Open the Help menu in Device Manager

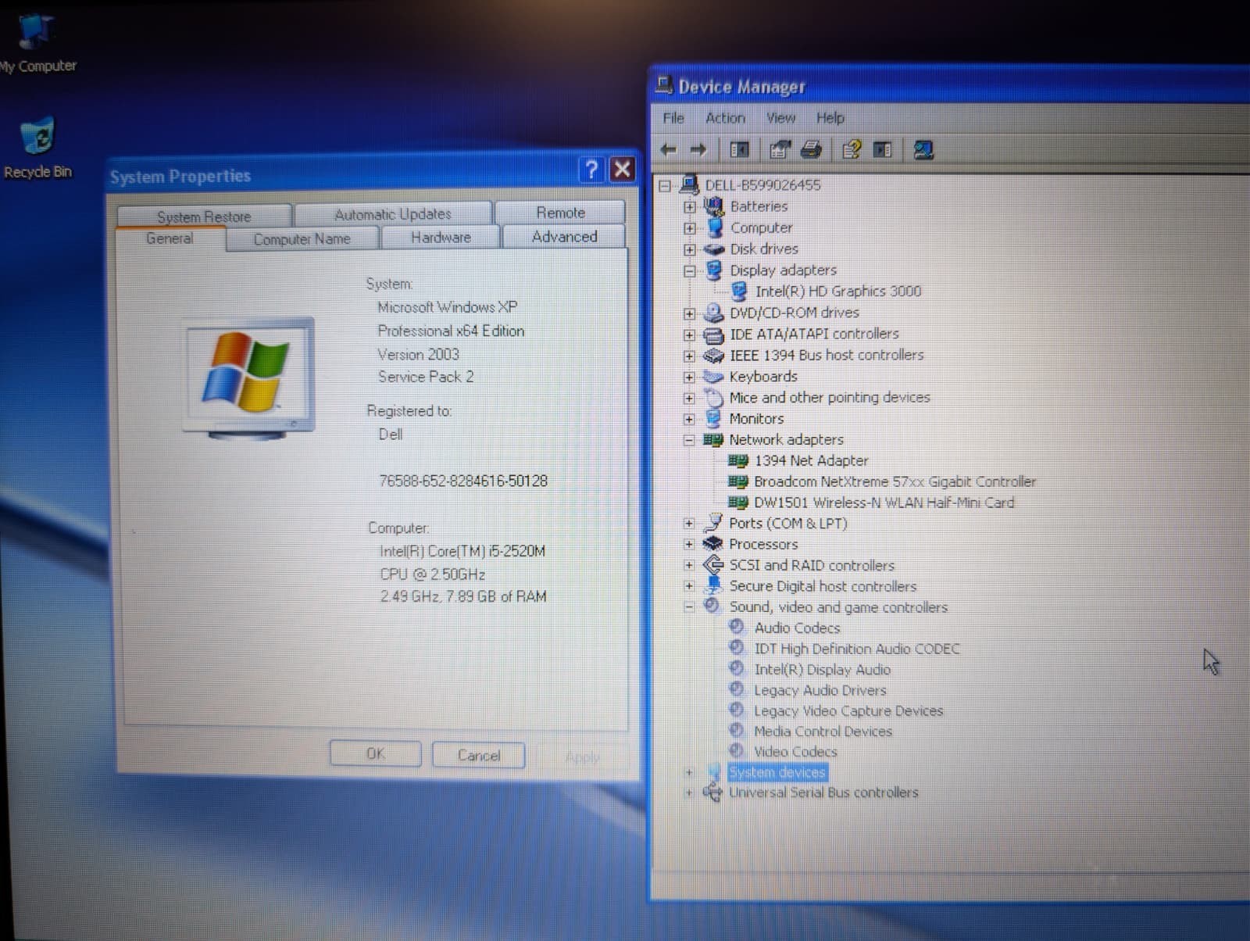tap(830, 118)
